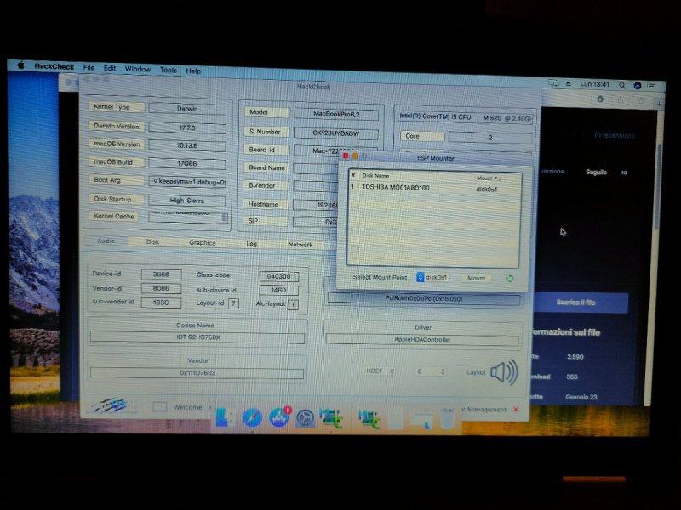
Task: Click the S. Number field CK123UYDAGW
Action: [x=336, y=133]
